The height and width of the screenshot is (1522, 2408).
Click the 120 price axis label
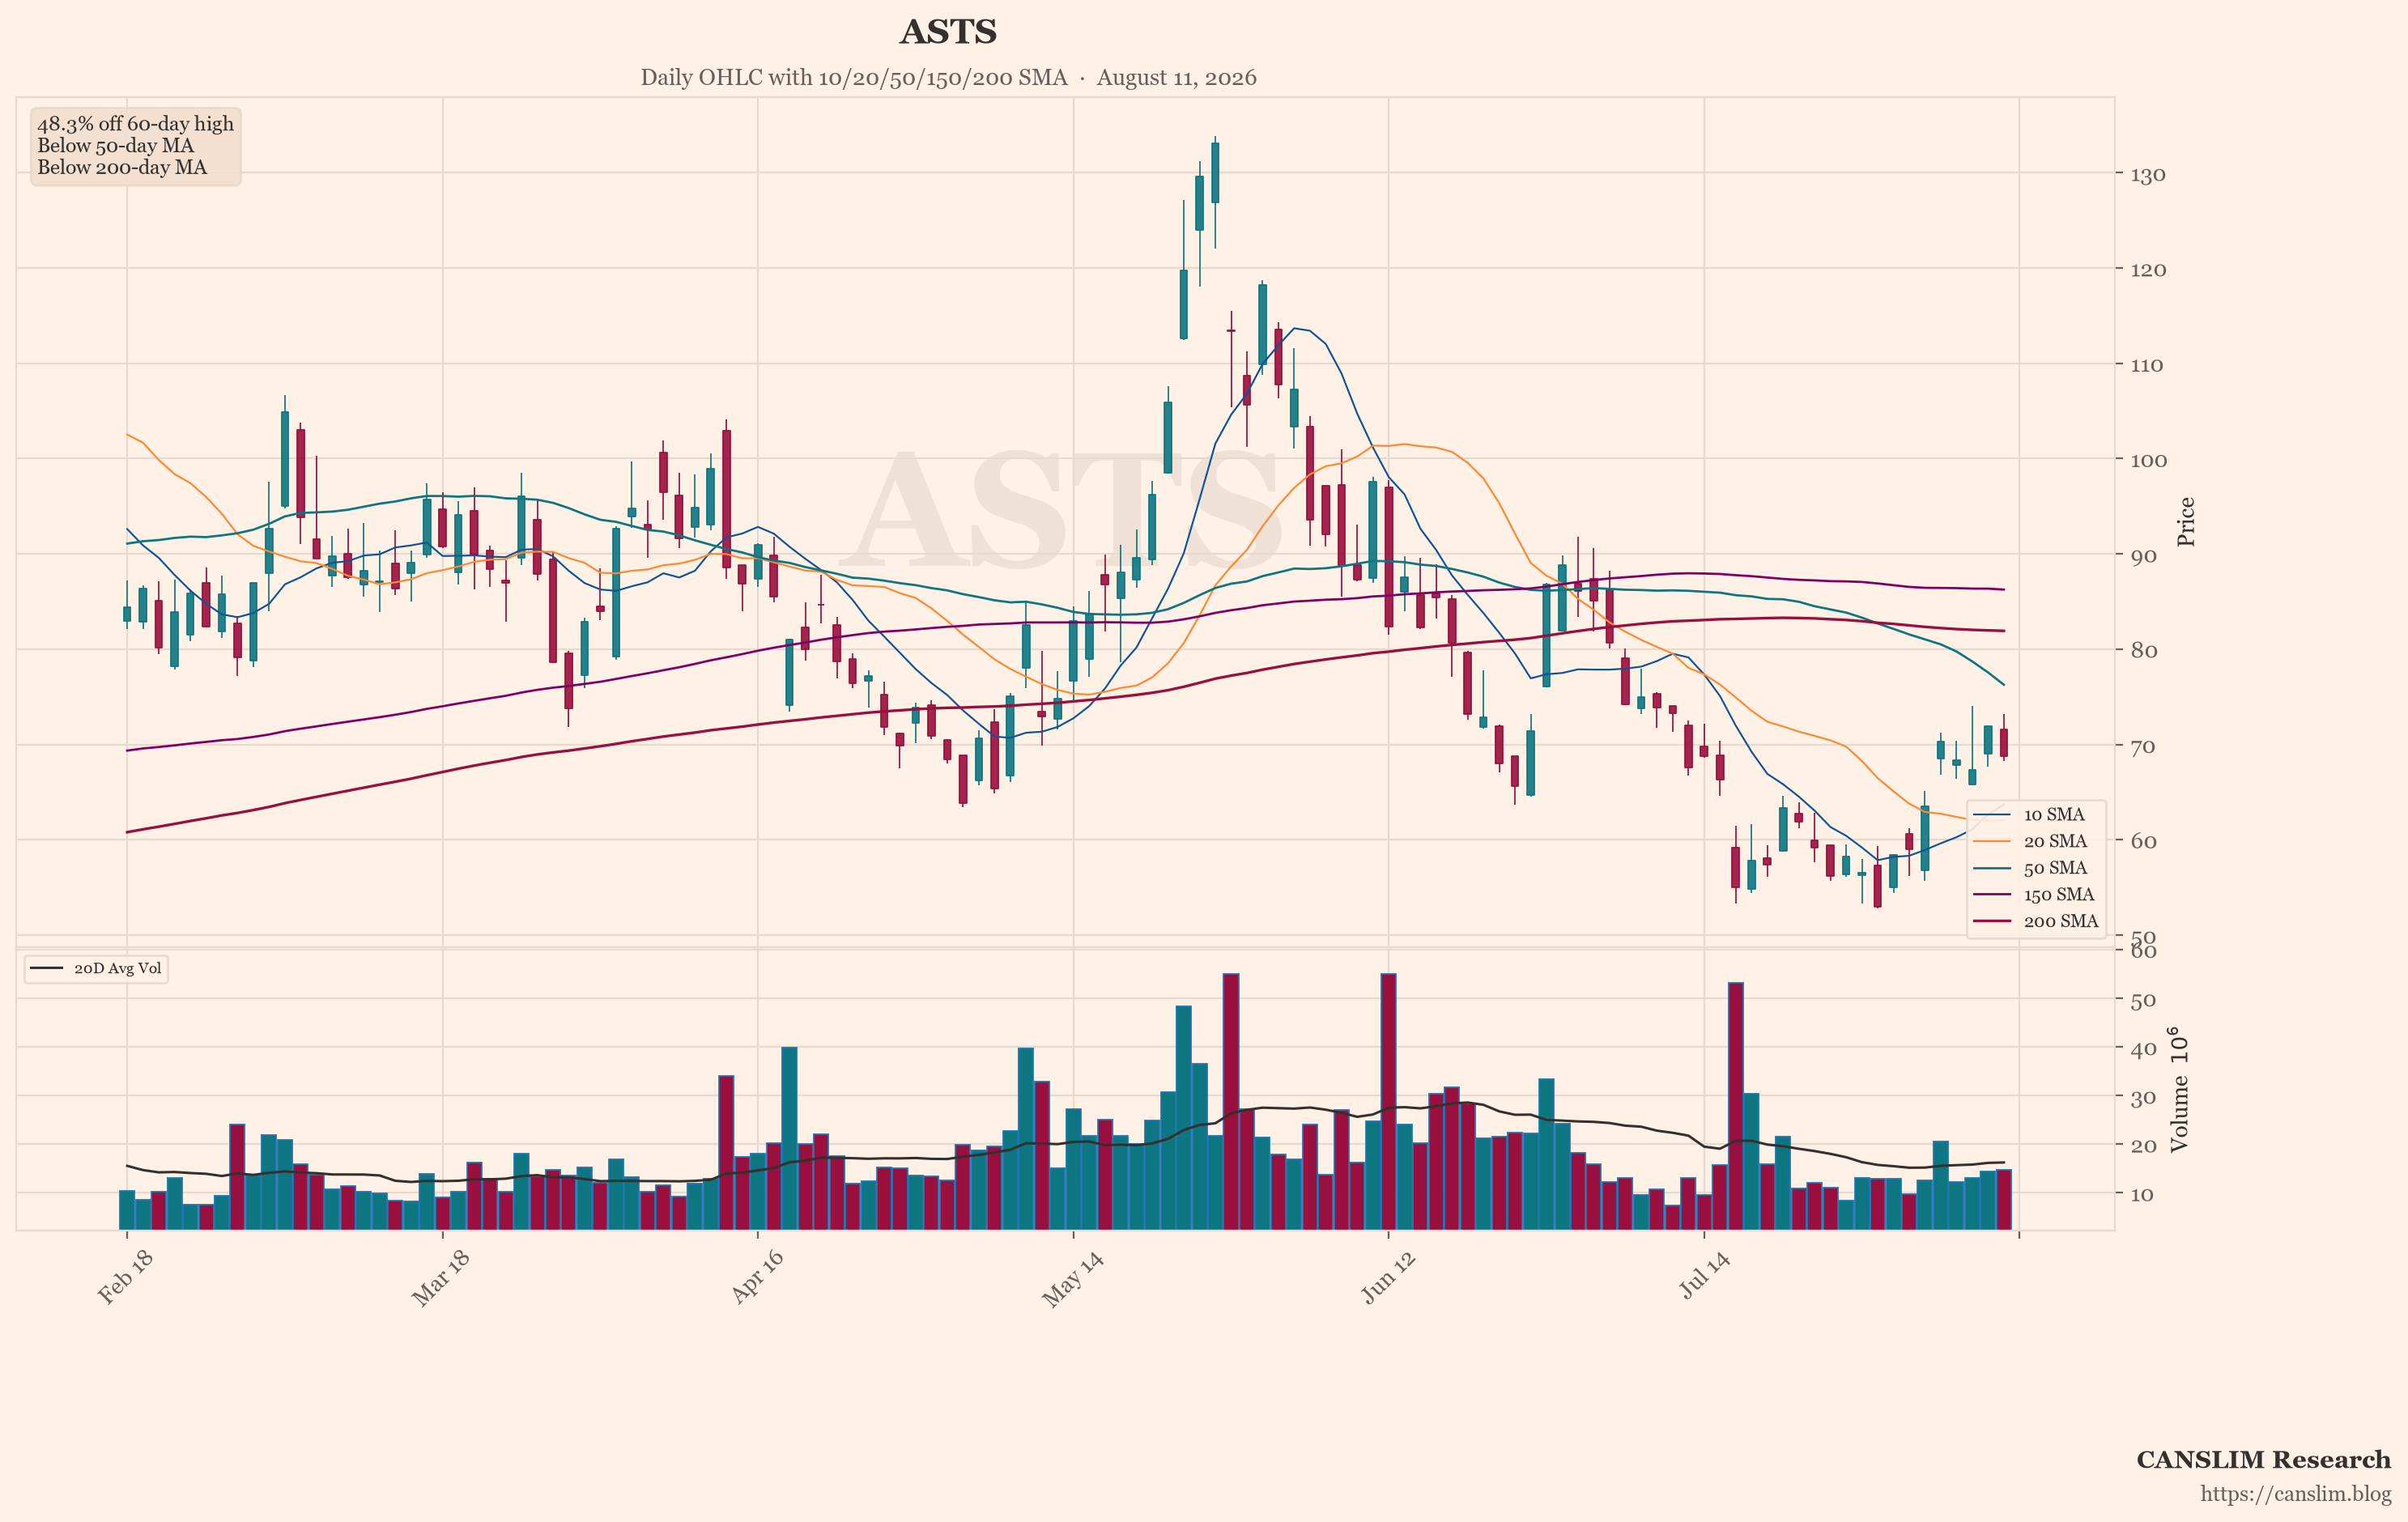coord(2147,270)
